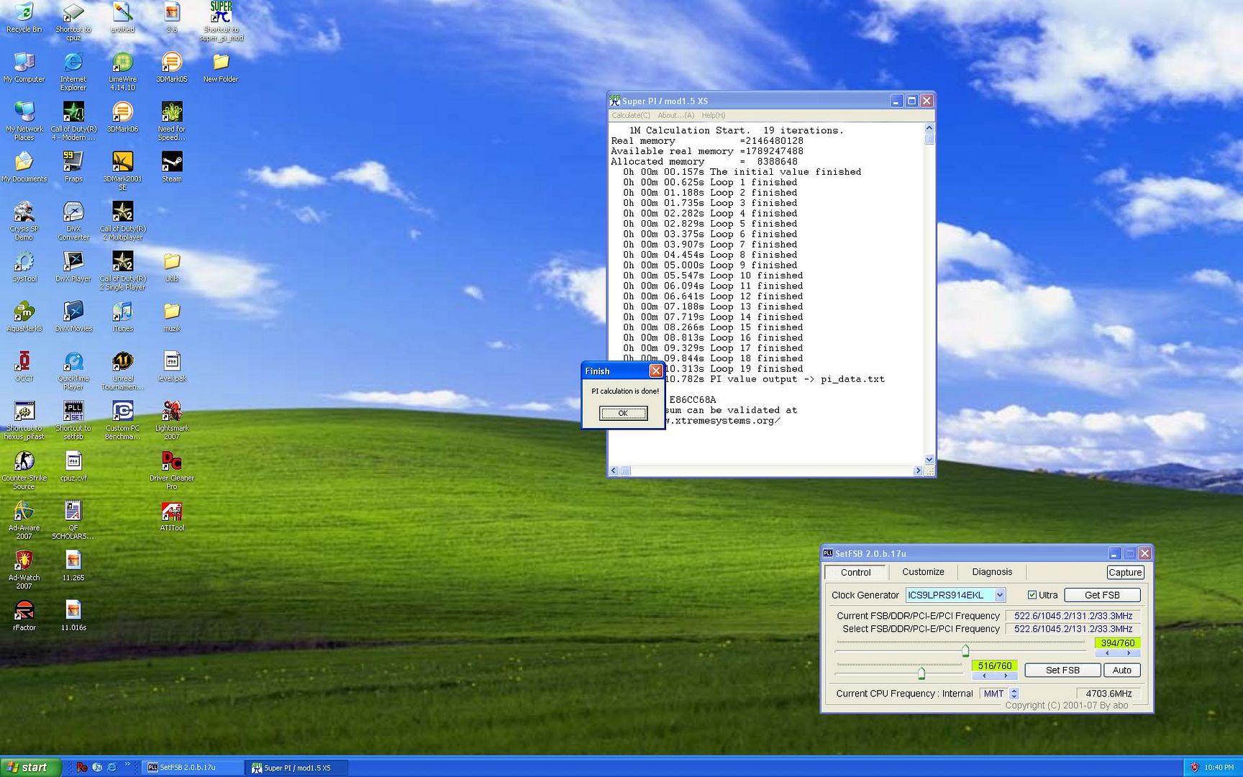Open the About menu in Super PI

click(675, 115)
